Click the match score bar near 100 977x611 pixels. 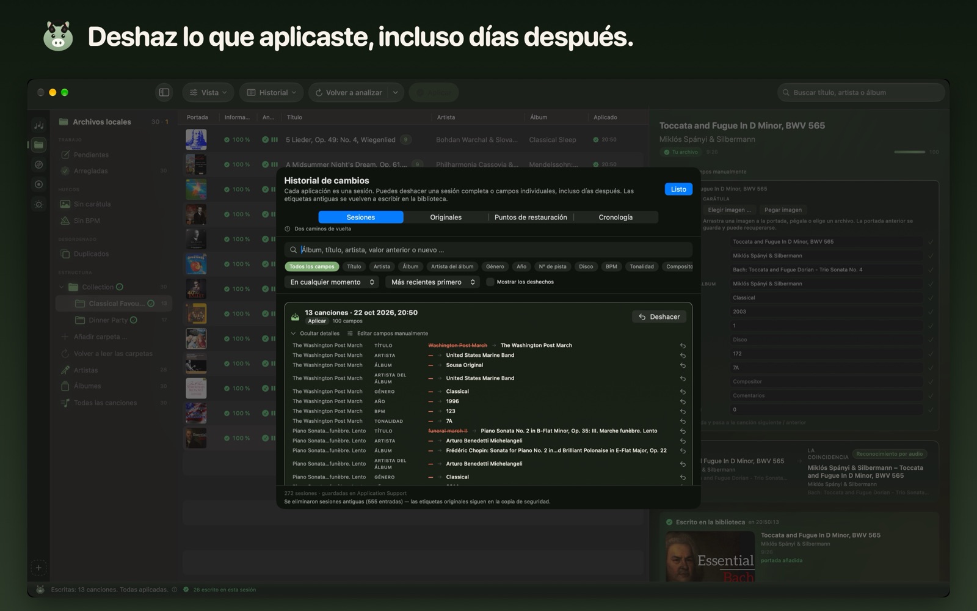(910, 152)
